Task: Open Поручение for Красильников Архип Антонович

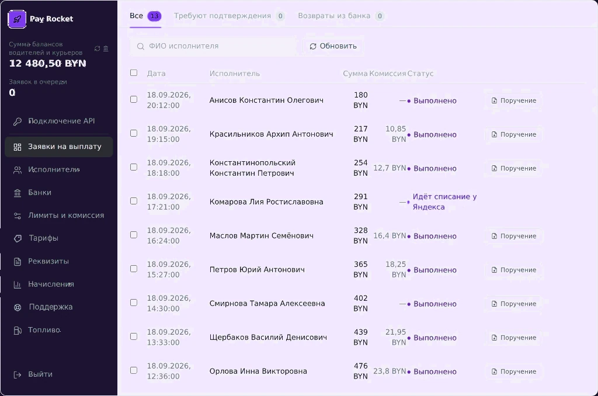Action: pyautogui.click(x=514, y=135)
